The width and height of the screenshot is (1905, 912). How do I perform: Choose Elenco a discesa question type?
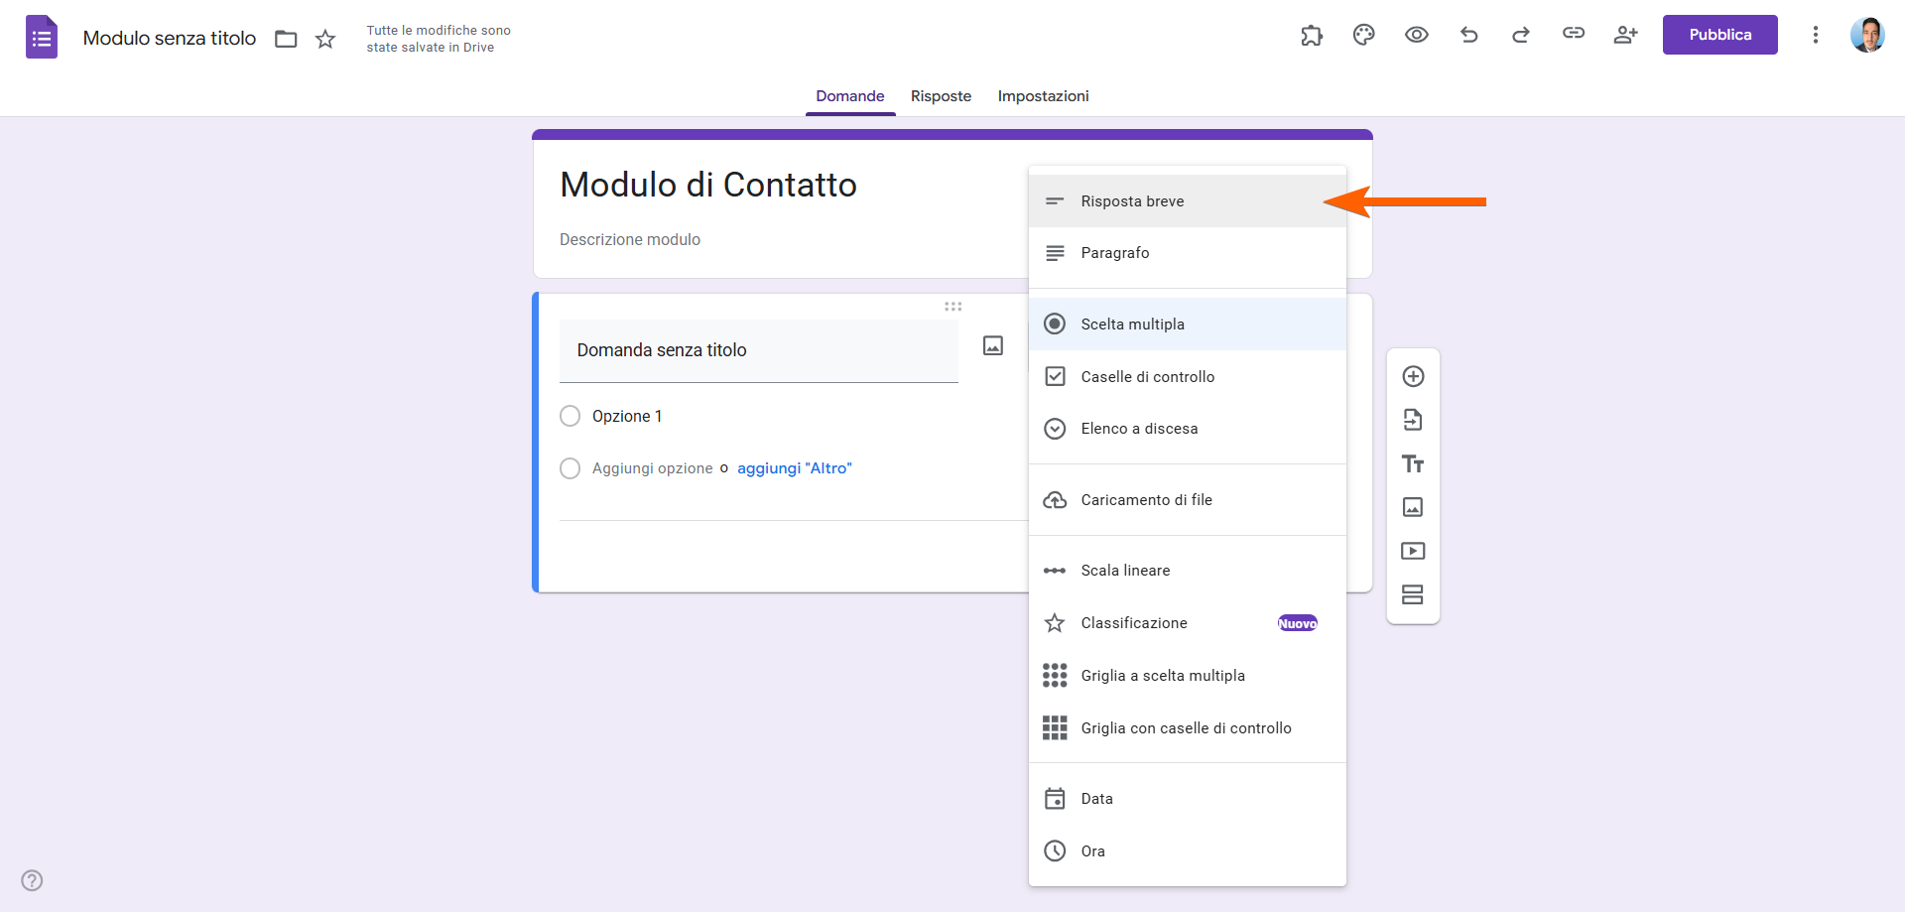pos(1139,429)
